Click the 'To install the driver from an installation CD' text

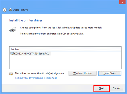52,34
